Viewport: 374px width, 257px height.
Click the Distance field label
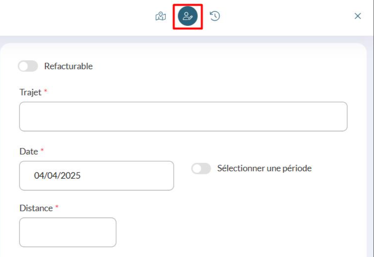click(36, 209)
